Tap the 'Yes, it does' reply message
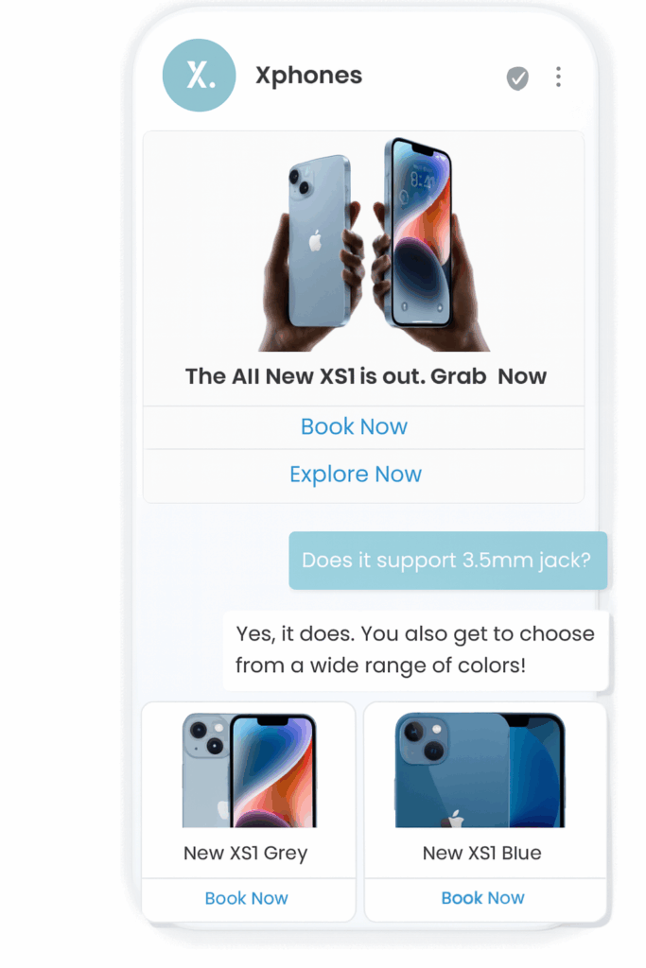 click(x=415, y=650)
